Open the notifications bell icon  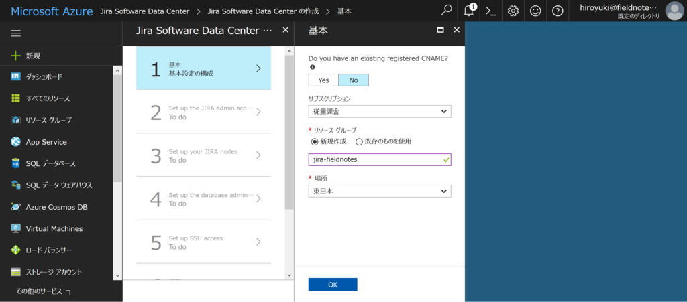pyautogui.click(x=469, y=11)
